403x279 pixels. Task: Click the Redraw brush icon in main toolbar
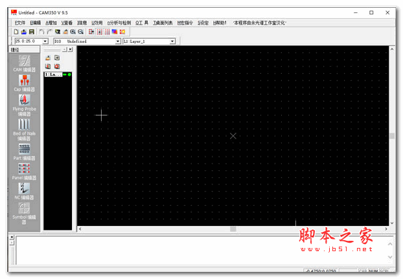(x=65, y=32)
